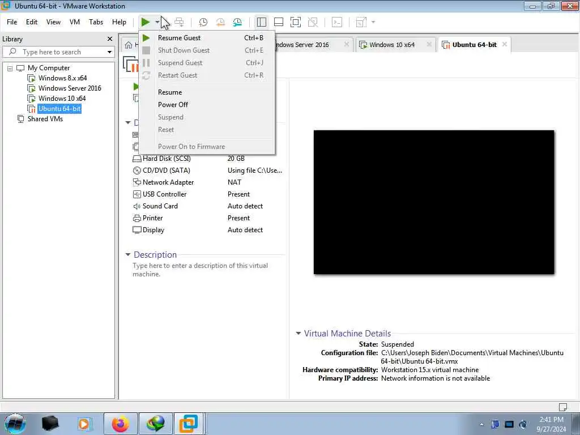Choose Resume Guest from the power menu

click(206, 38)
